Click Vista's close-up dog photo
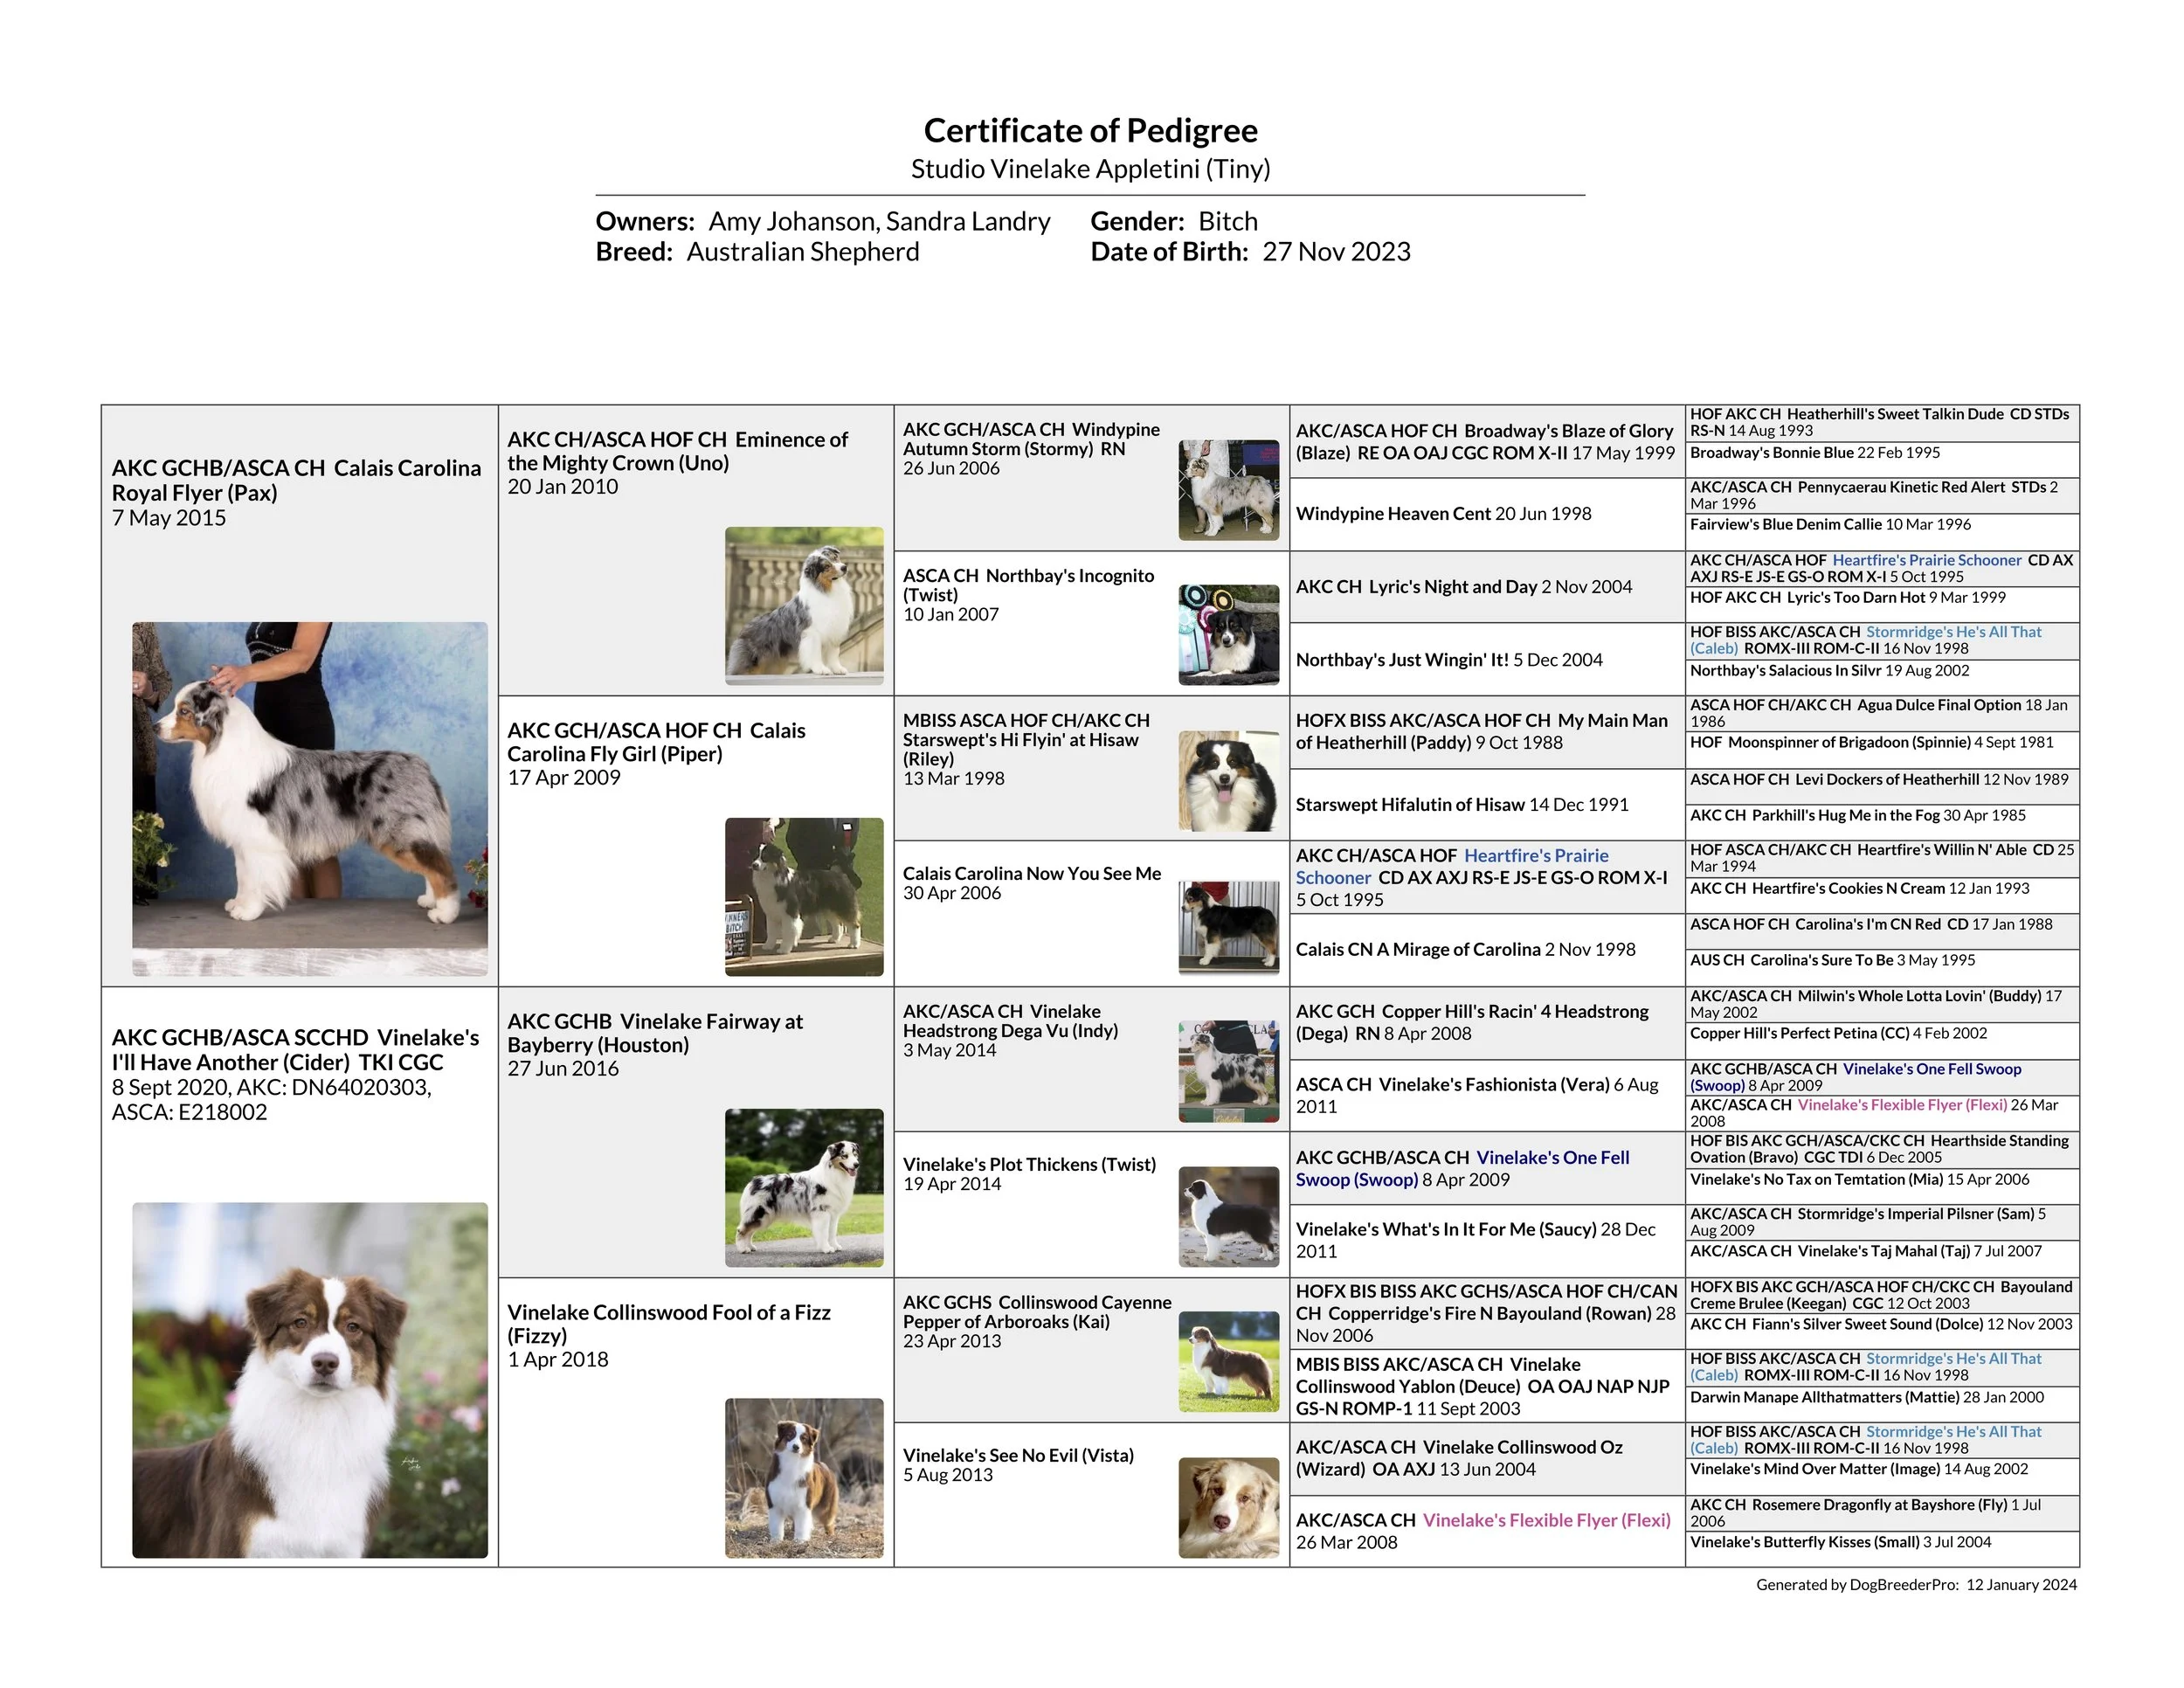2184x1688 pixels. 1228,1507
